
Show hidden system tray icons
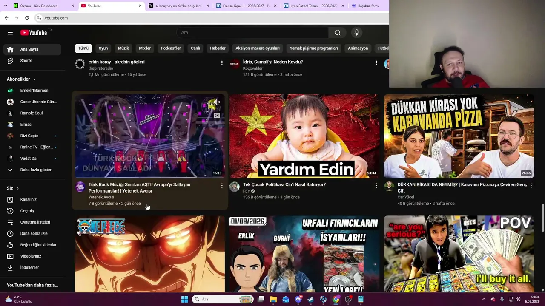point(484,299)
